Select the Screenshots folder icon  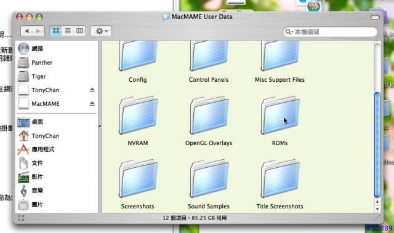coord(138,179)
